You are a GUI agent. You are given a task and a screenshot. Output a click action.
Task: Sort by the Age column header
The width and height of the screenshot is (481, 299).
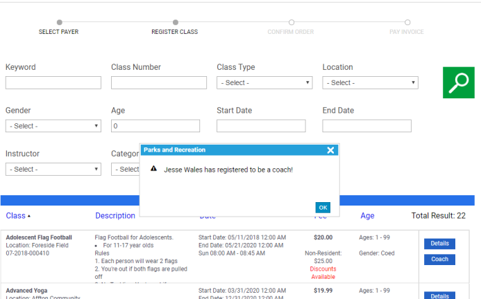367,216
